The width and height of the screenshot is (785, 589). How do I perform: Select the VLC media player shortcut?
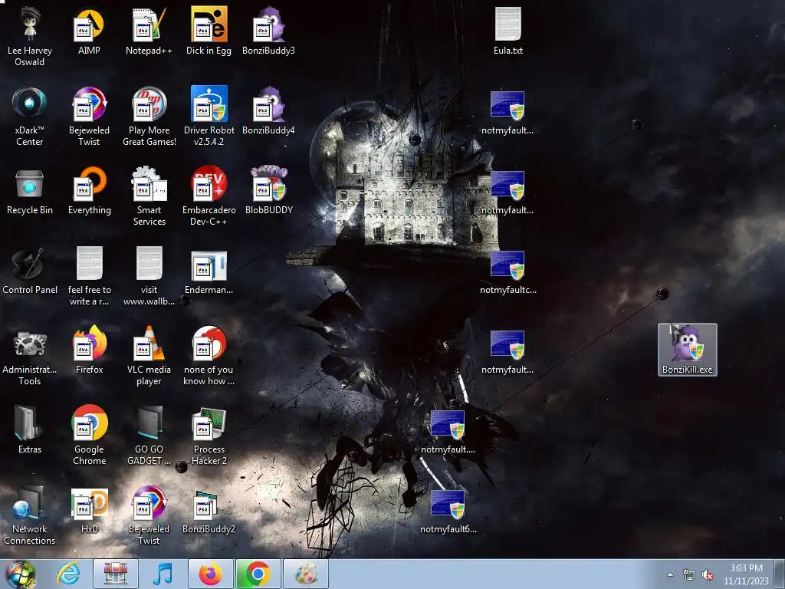[149, 356]
